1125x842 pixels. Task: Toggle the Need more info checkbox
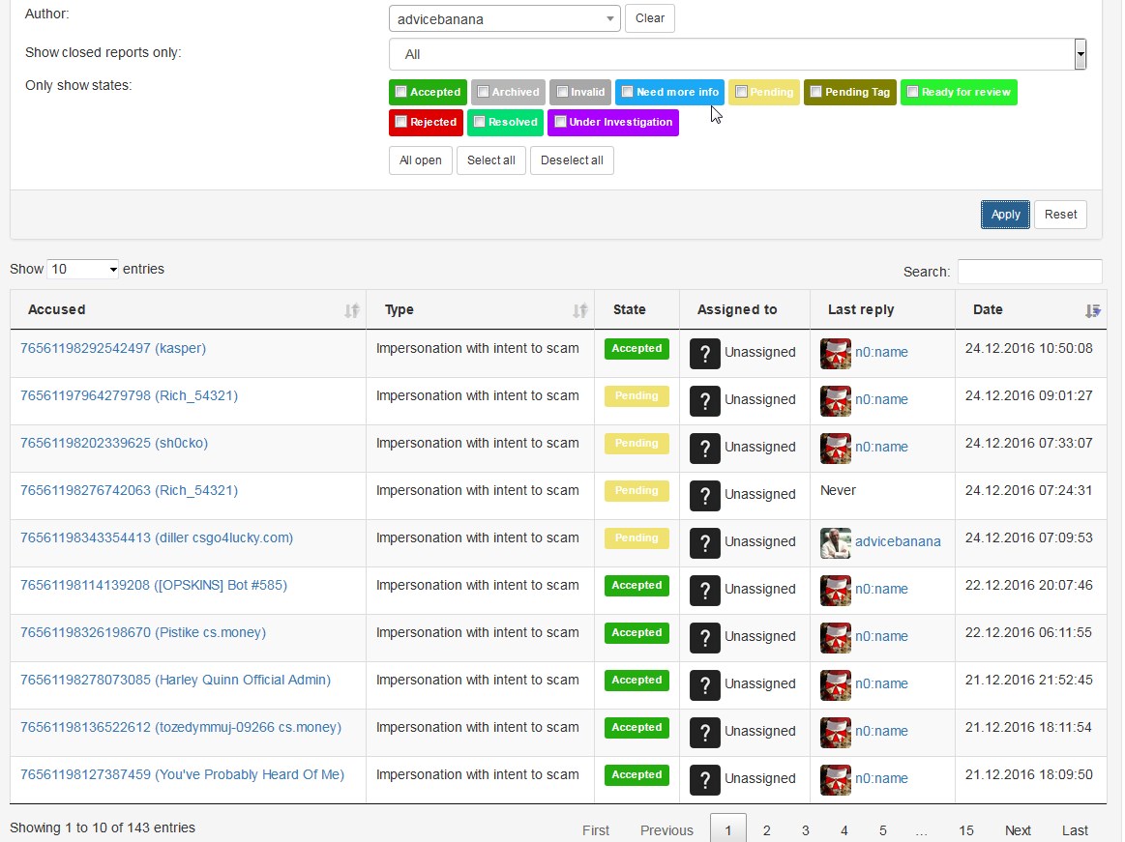pos(627,93)
